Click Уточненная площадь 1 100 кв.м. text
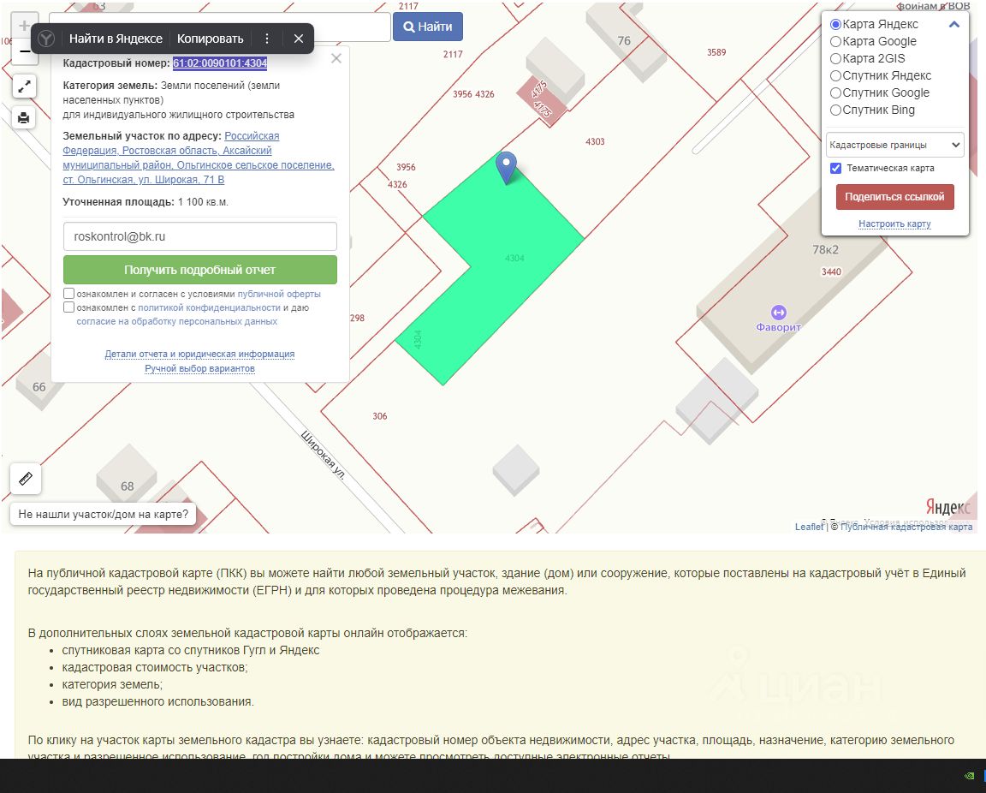This screenshot has height=793, width=986. pyautogui.click(x=146, y=202)
